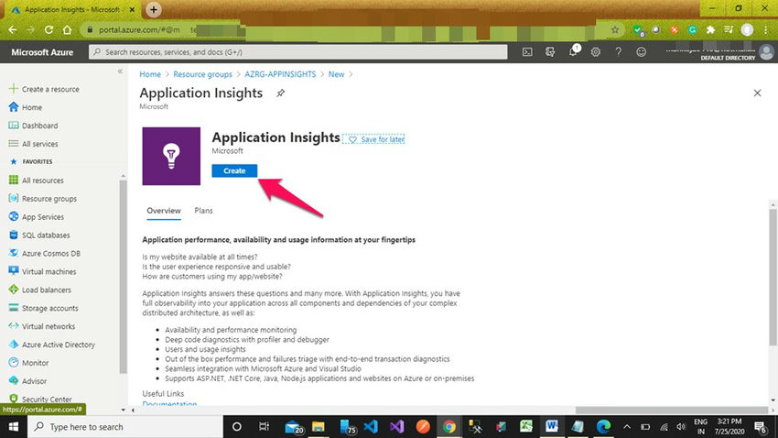Close the Application Insights blade
This screenshot has height=438, width=778.
tap(757, 93)
